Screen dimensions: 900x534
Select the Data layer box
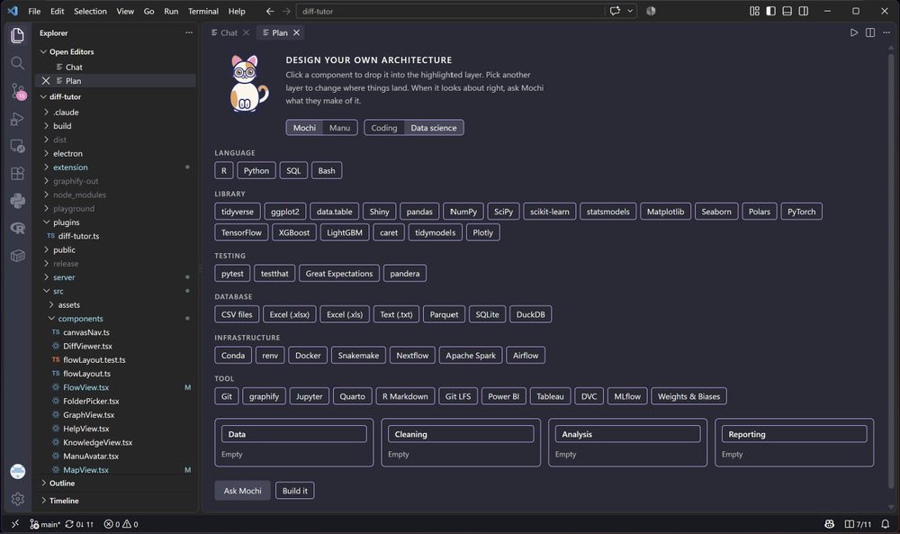(x=294, y=434)
